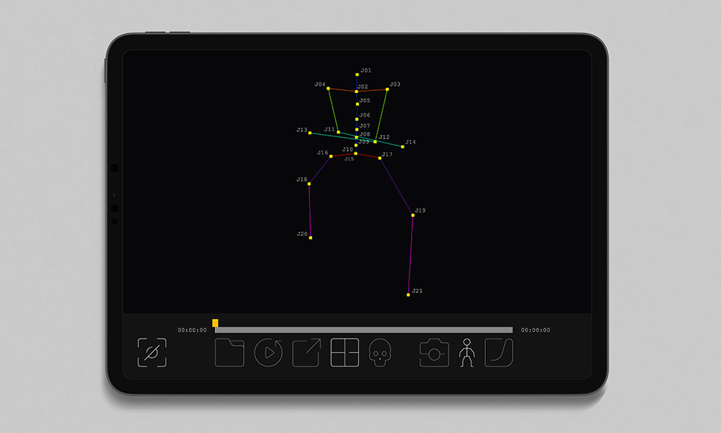Click the yellow timeline playhead marker
The height and width of the screenshot is (433, 721).
point(215,323)
